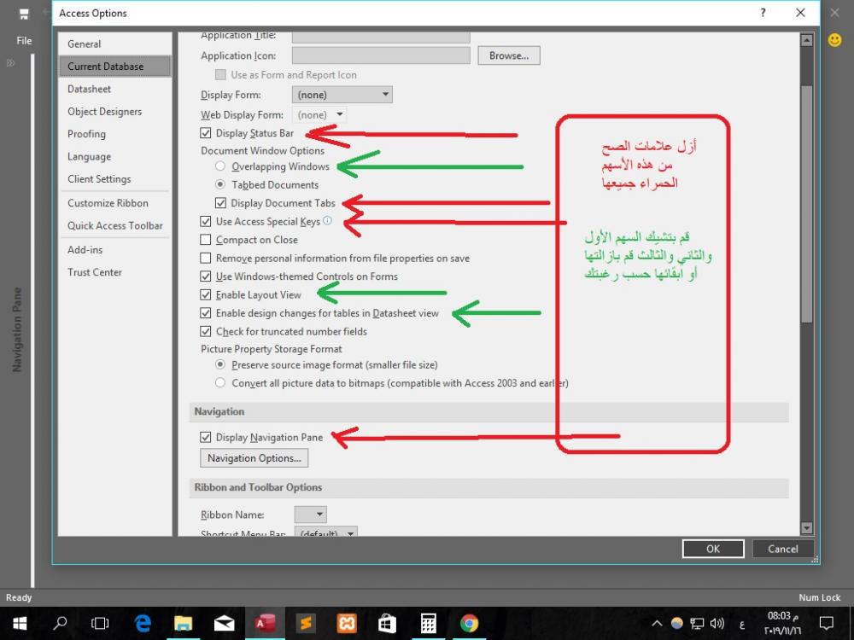Open Calculator from the taskbar
Image resolution: width=854 pixels, height=640 pixels.
pyautogui.click(x=428, y=623)
